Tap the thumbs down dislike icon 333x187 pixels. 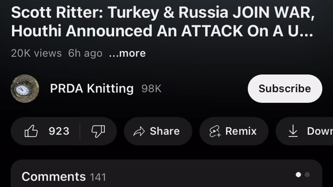pyautogui.click(x=98, y=131)
